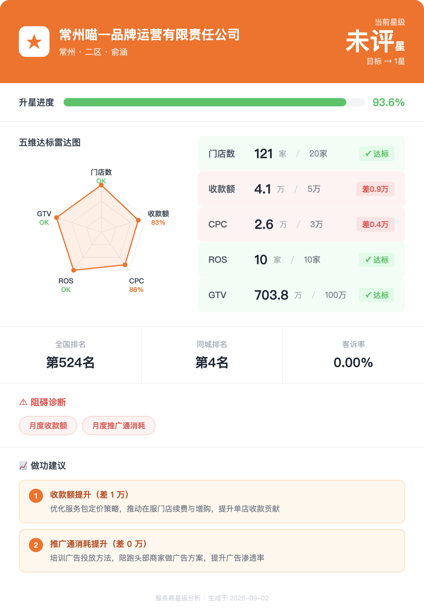
Task: Click the CPC vertex dot on radar chart
Action: click(125, 265)
